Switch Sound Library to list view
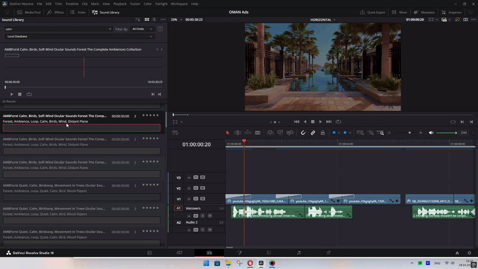The width and height of the screenshot is (478, 269). point(154,20)
